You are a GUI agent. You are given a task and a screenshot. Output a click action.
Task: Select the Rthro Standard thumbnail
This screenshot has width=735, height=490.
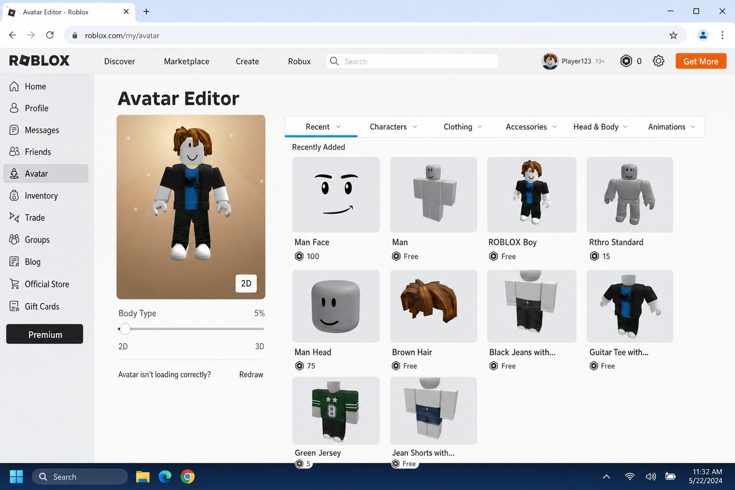[630, 195]
